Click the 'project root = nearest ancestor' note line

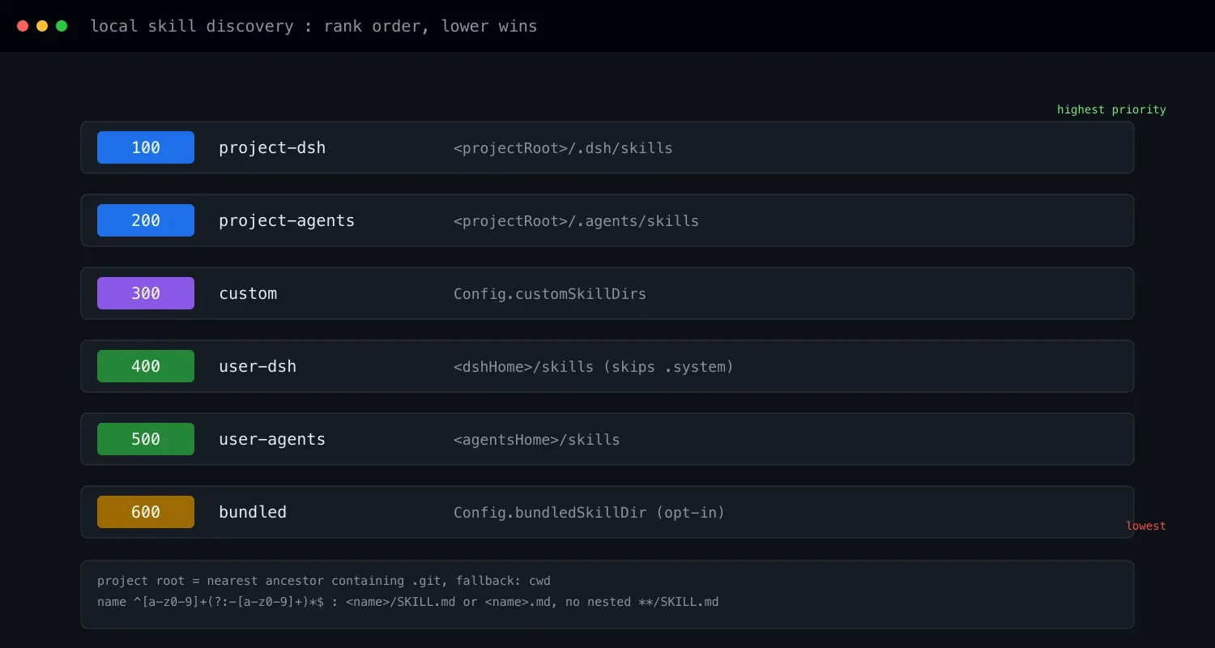pos(324,581)
